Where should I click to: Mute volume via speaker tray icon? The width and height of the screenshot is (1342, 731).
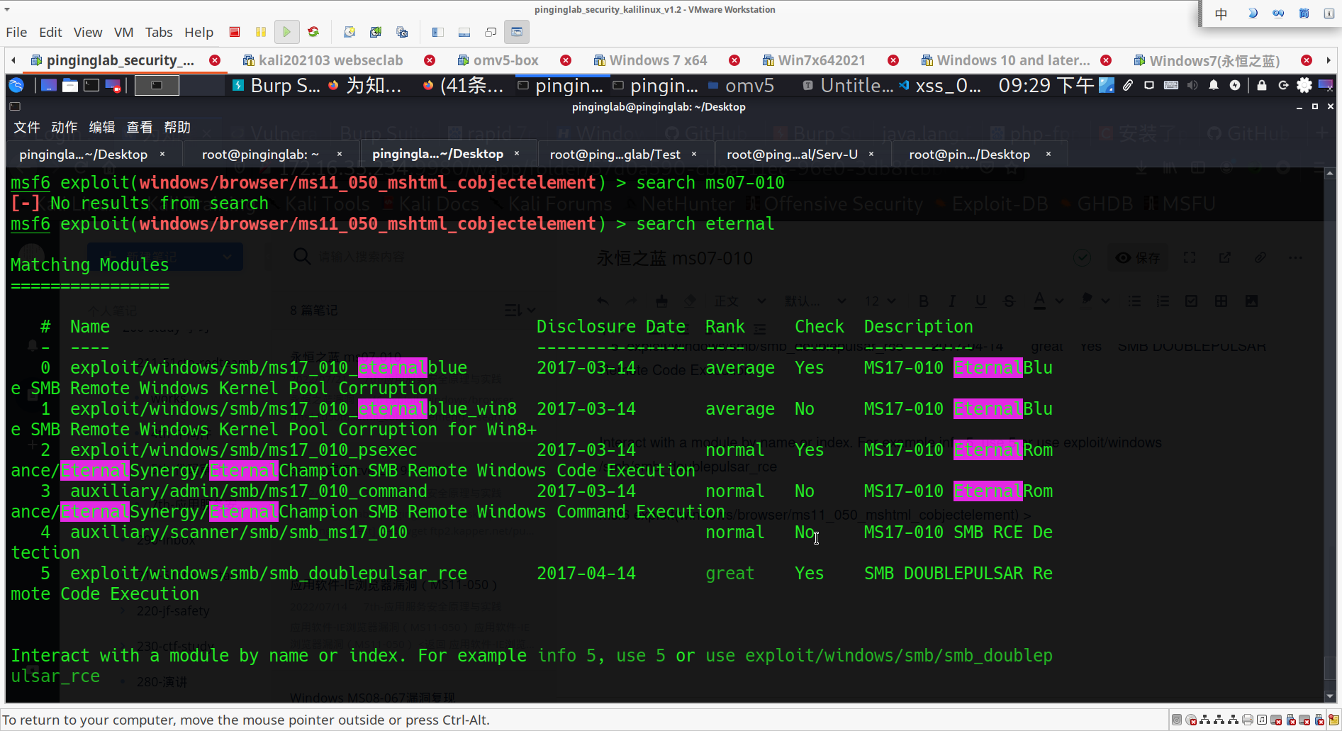click(x=1192, y=86)
